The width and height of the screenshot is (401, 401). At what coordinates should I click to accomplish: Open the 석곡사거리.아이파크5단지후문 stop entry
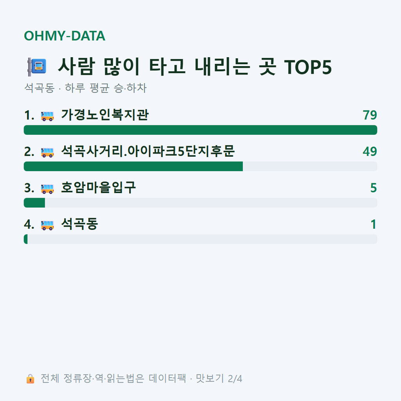click(x=148, y=151)
